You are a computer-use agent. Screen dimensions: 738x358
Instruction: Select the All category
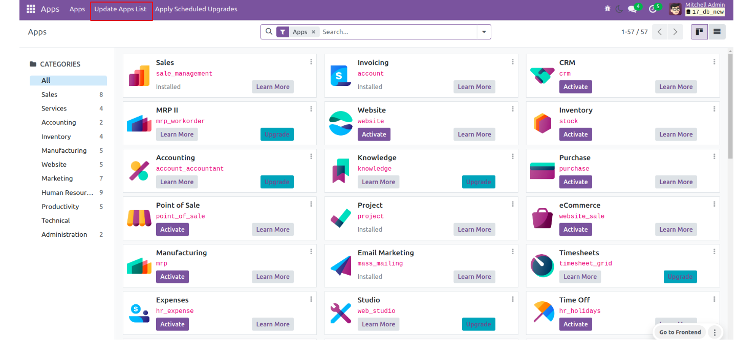click(68, 80)
